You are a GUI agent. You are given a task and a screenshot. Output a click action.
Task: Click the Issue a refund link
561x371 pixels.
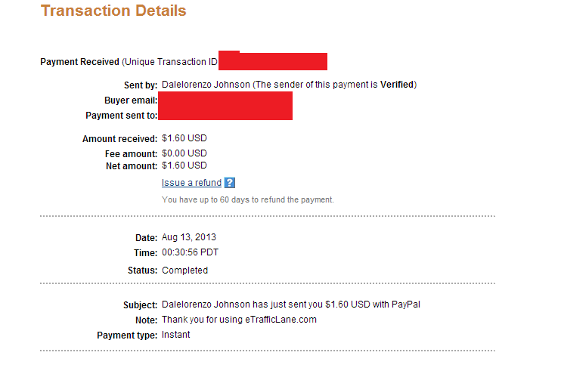click(191, 183)
